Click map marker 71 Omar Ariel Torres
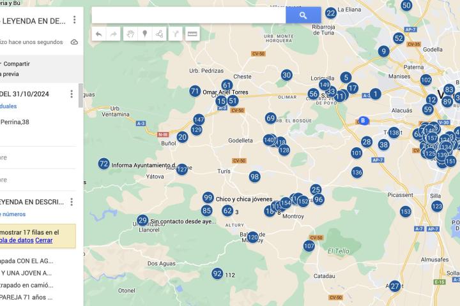This screenshot has width=460, height=306. click(195, 91)
